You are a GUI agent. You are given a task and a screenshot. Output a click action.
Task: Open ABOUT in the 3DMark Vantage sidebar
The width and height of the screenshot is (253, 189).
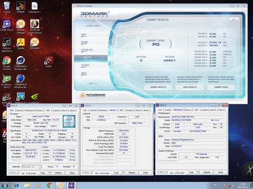84,73
